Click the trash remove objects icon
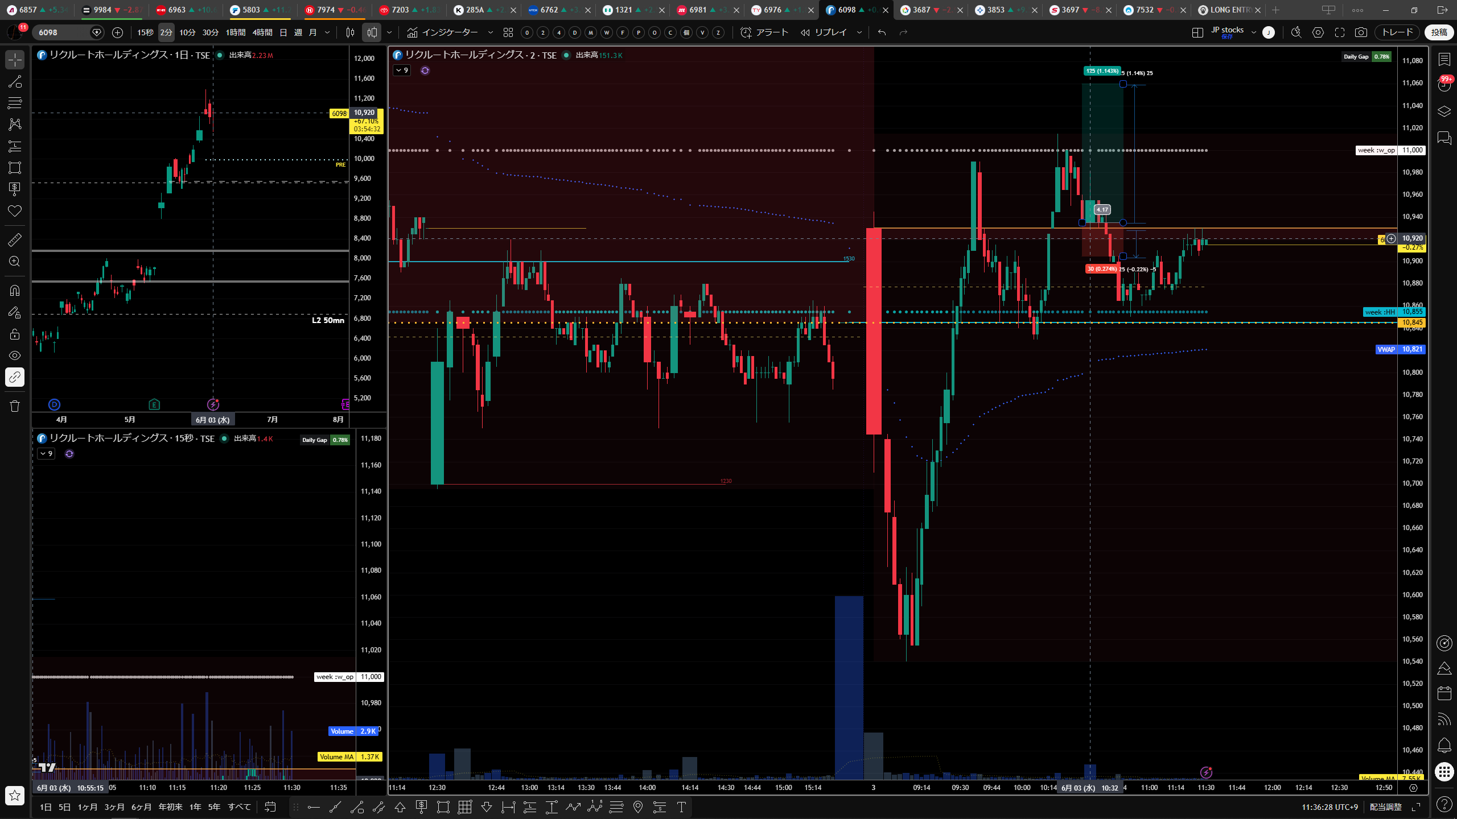The width and height of the screenshot is (1457, 819). click(x=15, y=406)
